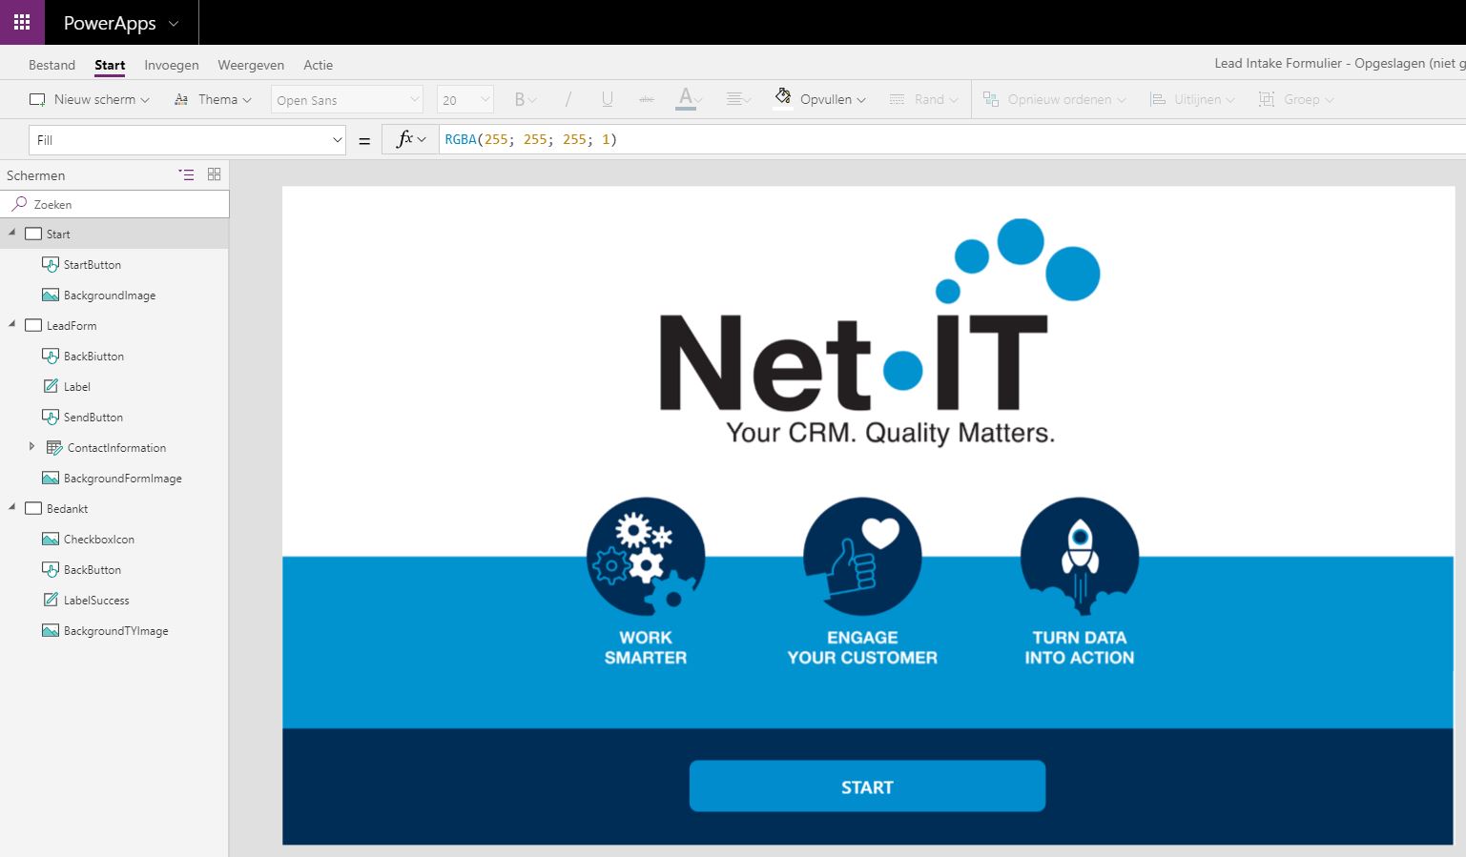1466x857 pixels.
Task: Open the Office app launcher waffle icon
Action: pos(22,22)
